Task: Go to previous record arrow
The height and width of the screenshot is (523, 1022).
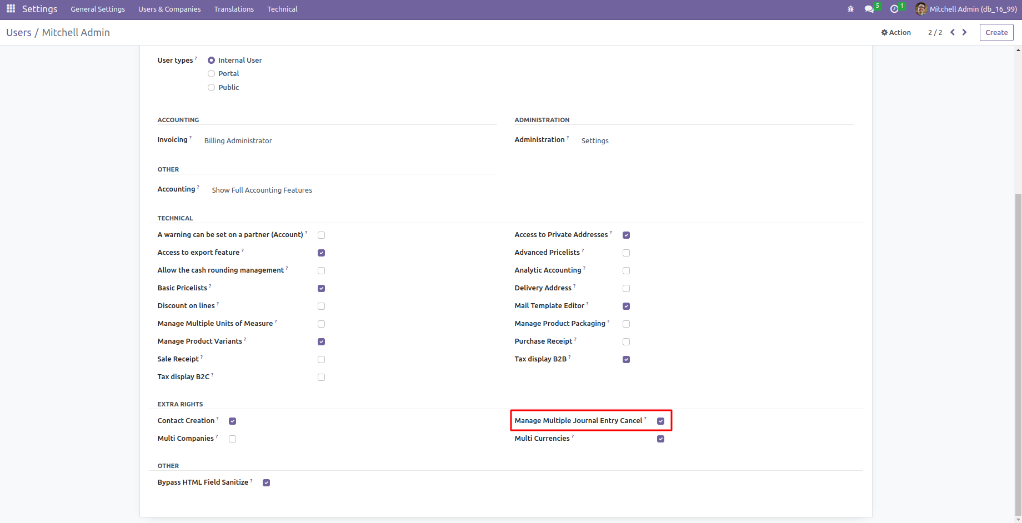Action: tap(953, 32)
